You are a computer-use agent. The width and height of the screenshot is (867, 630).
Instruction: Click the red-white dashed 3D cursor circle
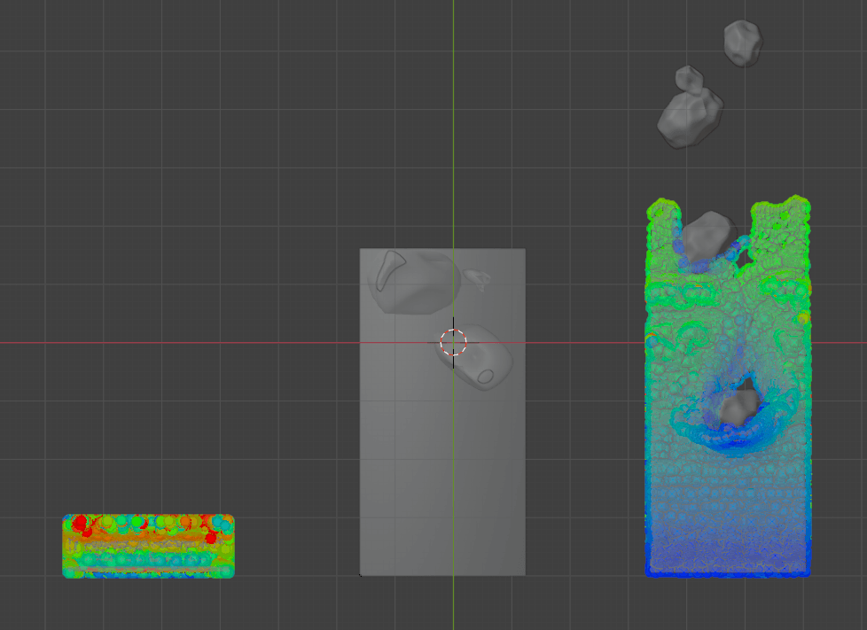pyautogui.click(x=453, y=343)
